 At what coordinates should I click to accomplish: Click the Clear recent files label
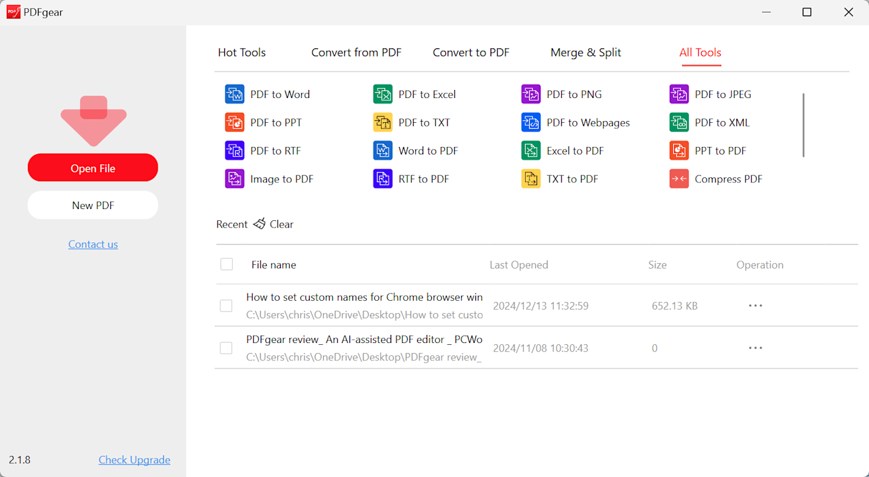coord(281,224)
